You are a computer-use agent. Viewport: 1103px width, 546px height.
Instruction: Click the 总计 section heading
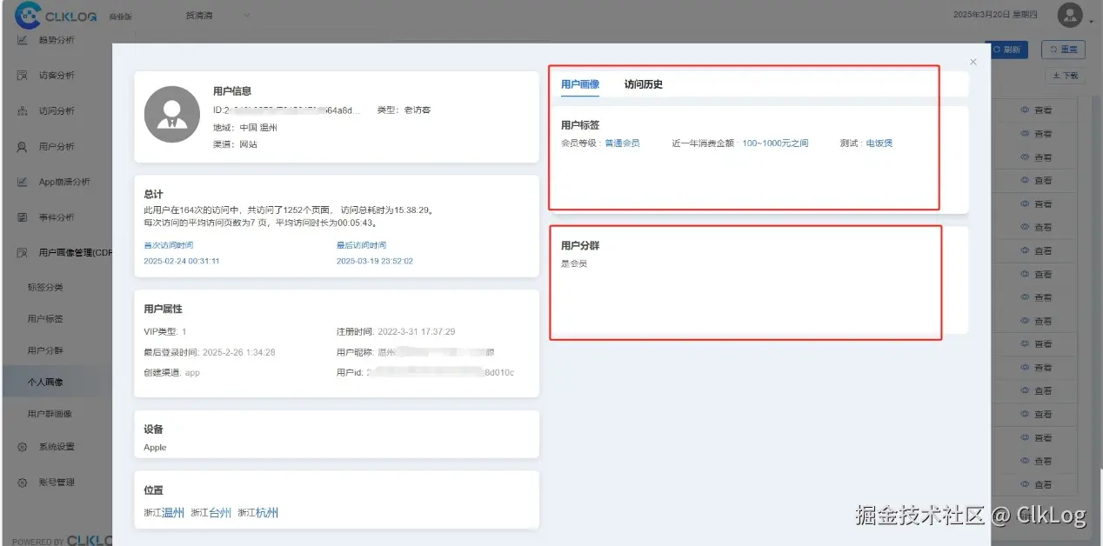(153, 194)
